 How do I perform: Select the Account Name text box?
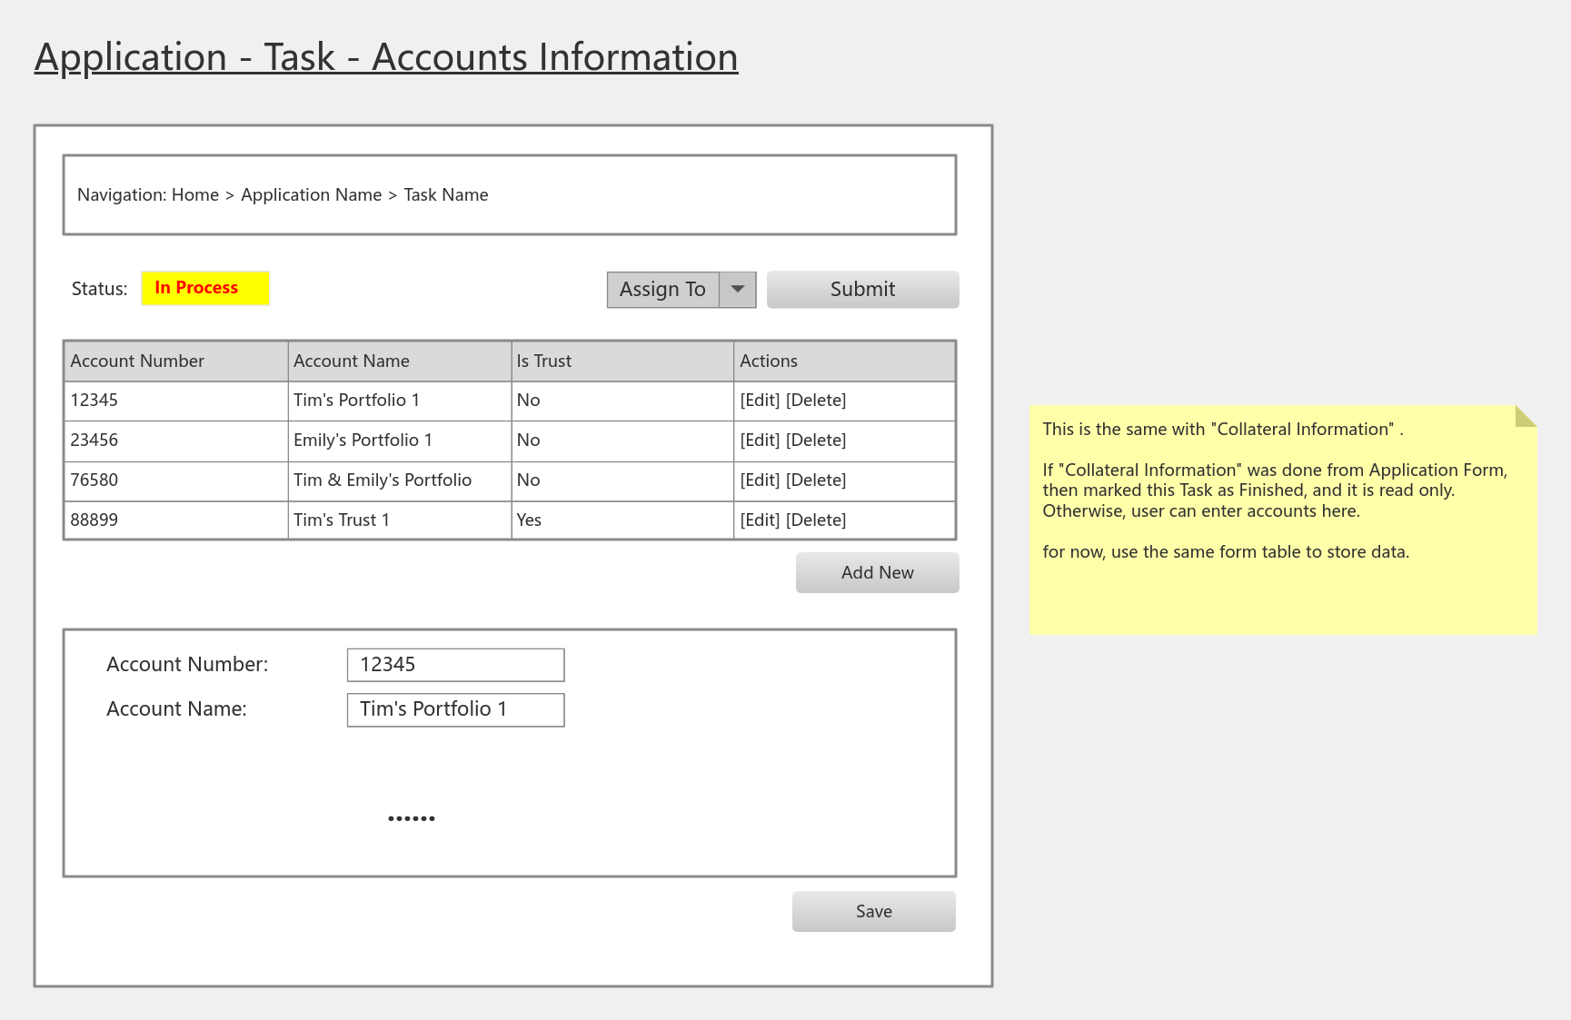(454, 709)
